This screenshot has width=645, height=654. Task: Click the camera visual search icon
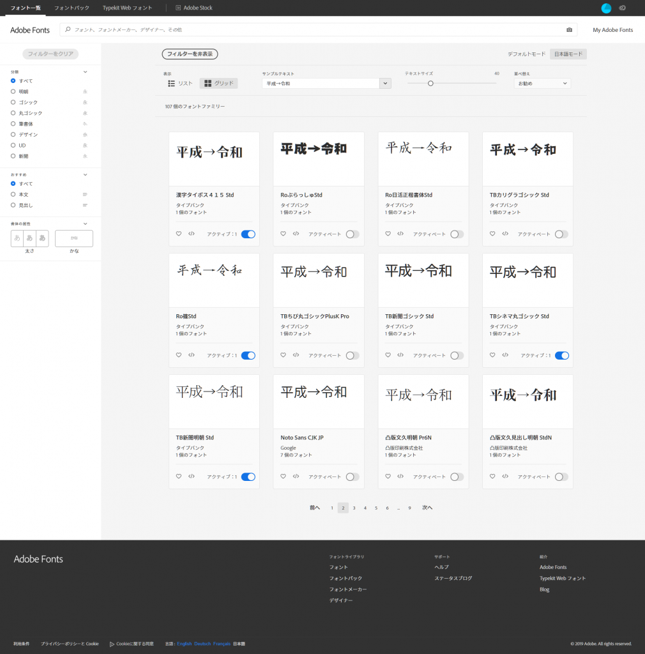point(569,29)
